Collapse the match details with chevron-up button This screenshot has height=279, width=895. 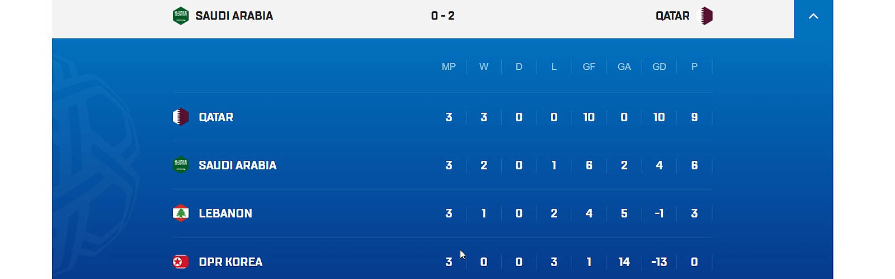(x=813, y=16)
